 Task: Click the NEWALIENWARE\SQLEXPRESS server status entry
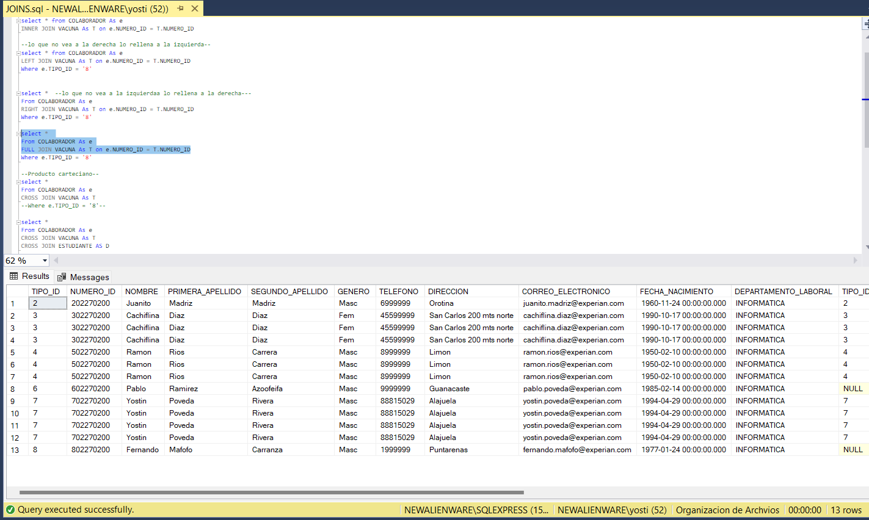pyautogui.click(x=476, y=510)
